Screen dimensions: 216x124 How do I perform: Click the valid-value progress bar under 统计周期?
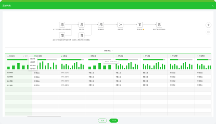47,60
